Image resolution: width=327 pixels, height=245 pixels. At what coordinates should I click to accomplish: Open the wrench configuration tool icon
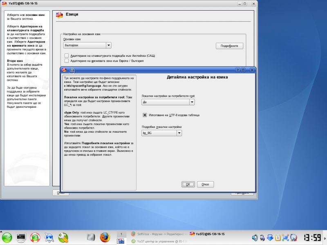tap(63, 238)
